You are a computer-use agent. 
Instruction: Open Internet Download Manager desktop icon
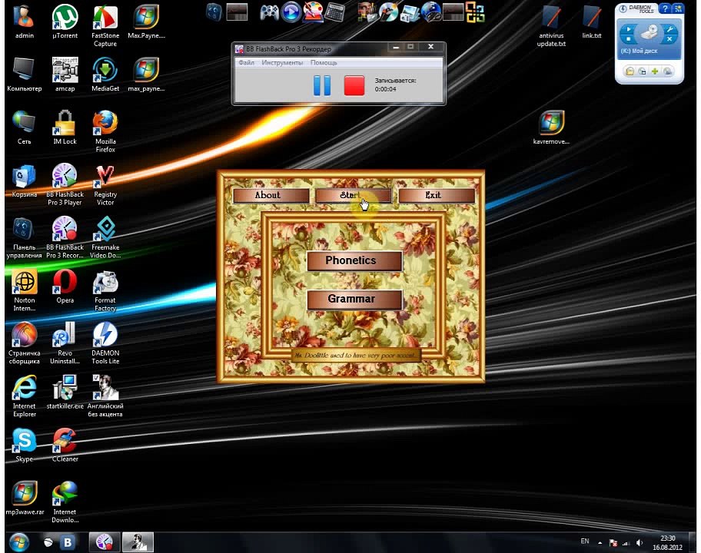tap(65, 502)
